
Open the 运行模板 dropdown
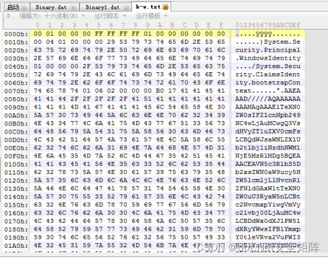152,16
